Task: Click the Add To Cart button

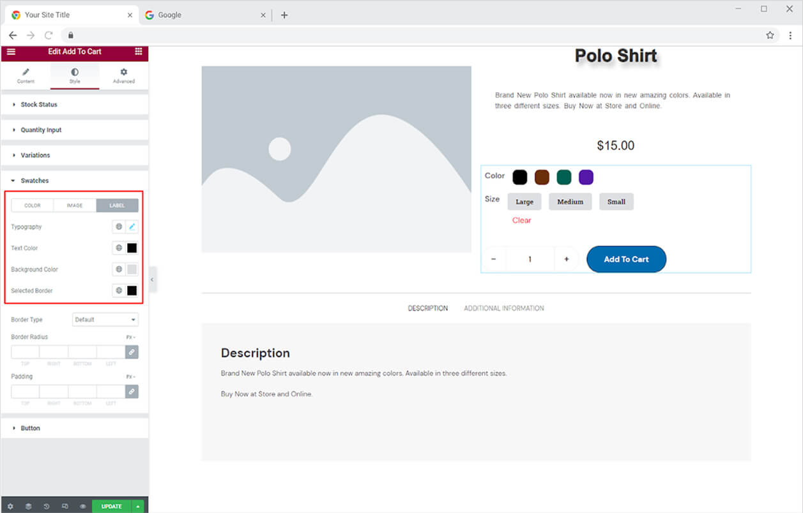Action: [626, 259]
